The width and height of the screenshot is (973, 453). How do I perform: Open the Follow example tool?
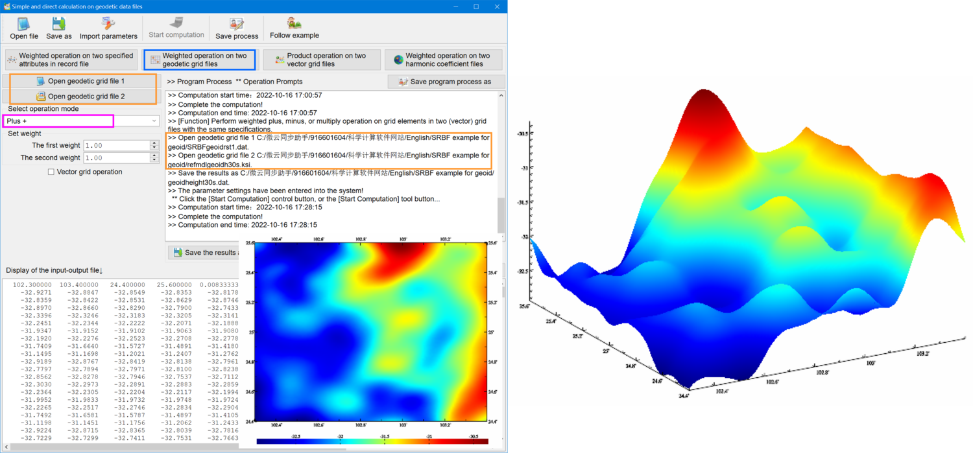pos(293,27)
